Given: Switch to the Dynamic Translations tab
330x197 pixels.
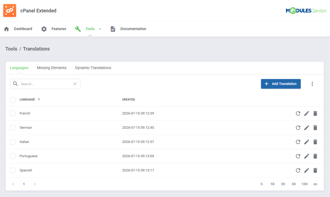Looking at the screenshot, I should [93, 68].
